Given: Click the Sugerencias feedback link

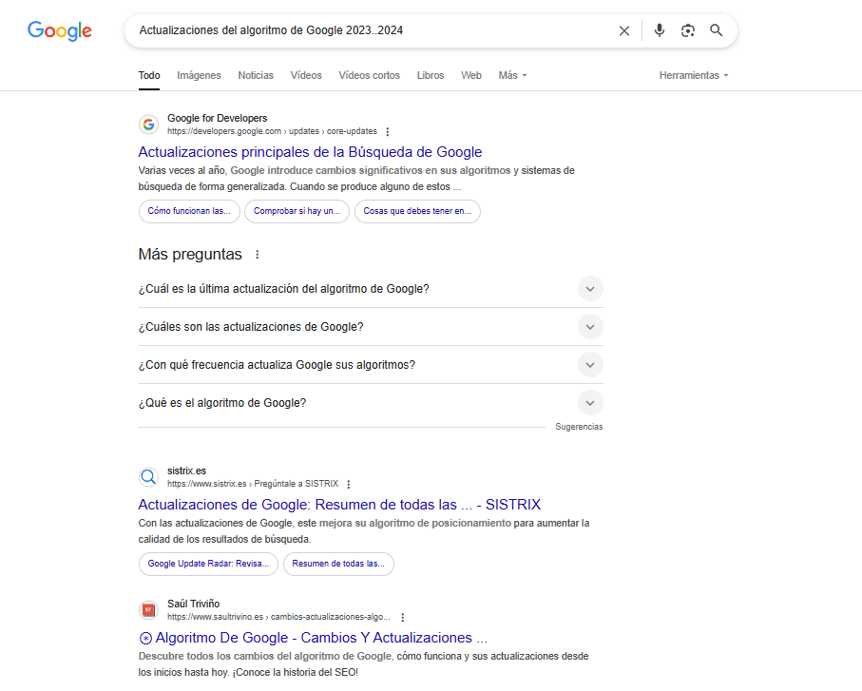Looking at the screenshot, I should (x=579, y=427).
